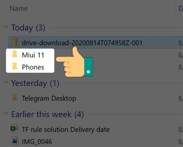Collapse the Yesterday group chevron
The height and width of the screenshot is (147, 183).
click(6, 82)
